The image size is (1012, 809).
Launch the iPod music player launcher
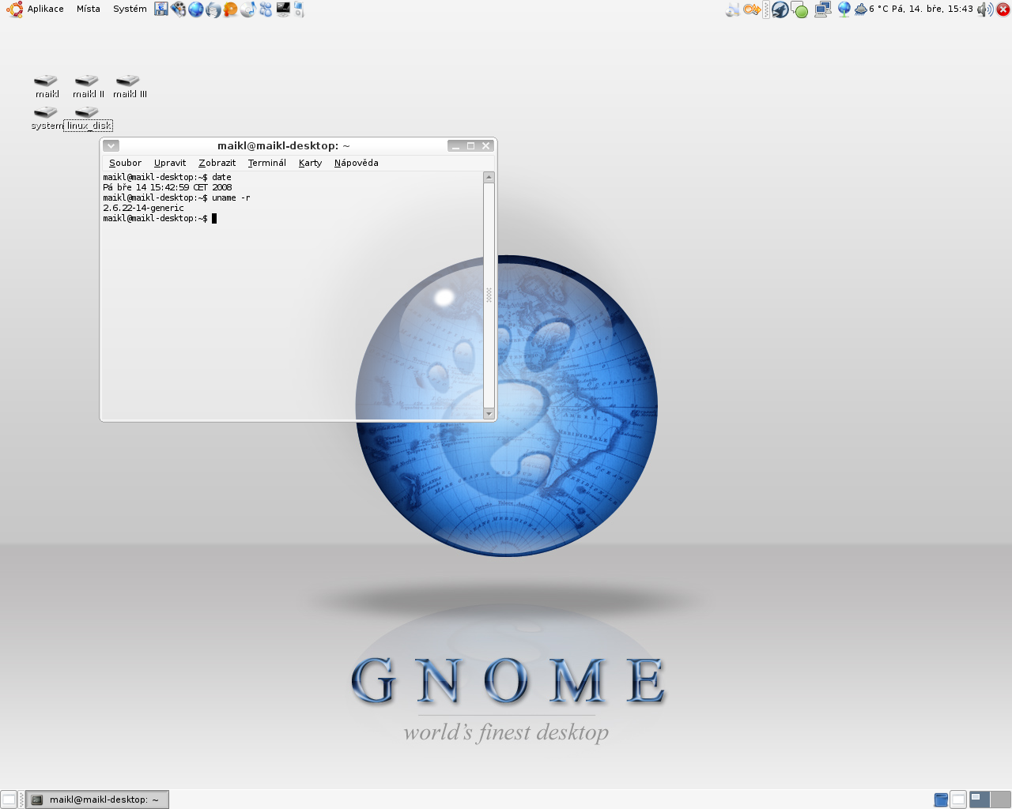(300, 9)
